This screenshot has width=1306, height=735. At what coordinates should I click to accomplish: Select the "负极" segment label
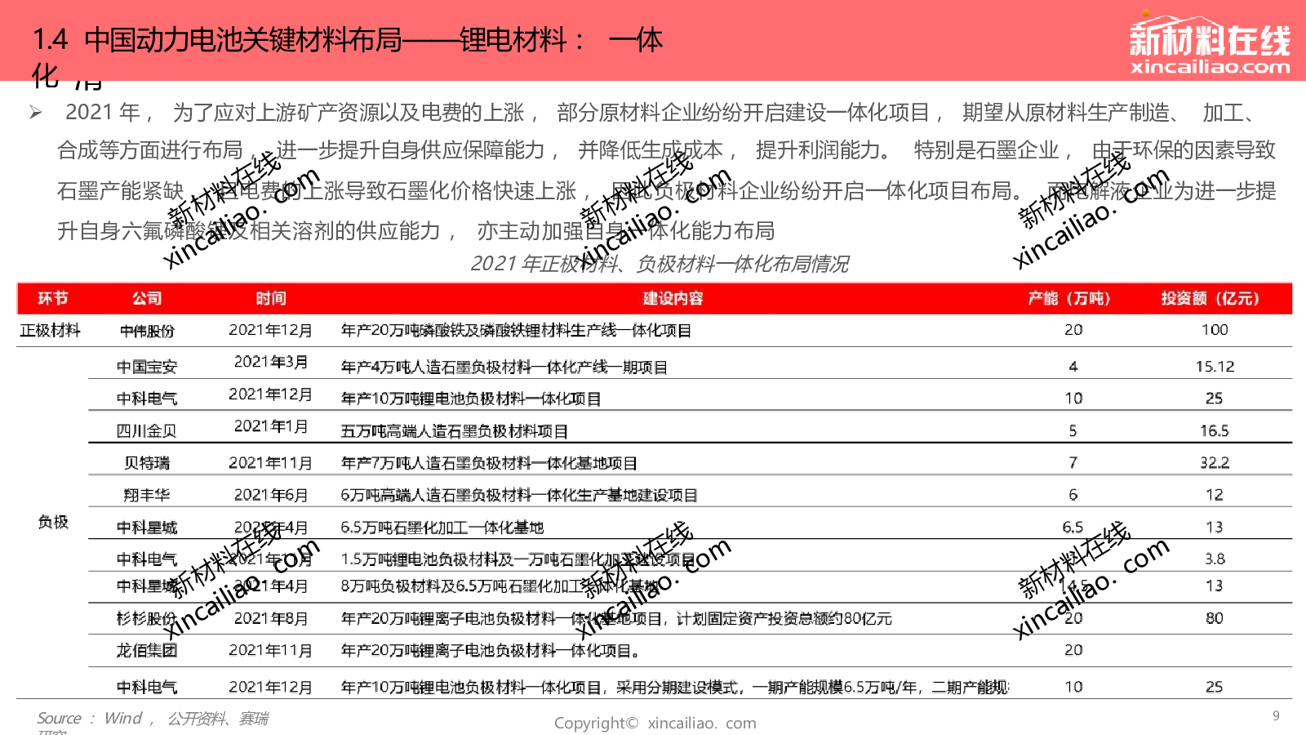[x=53, y=522]
